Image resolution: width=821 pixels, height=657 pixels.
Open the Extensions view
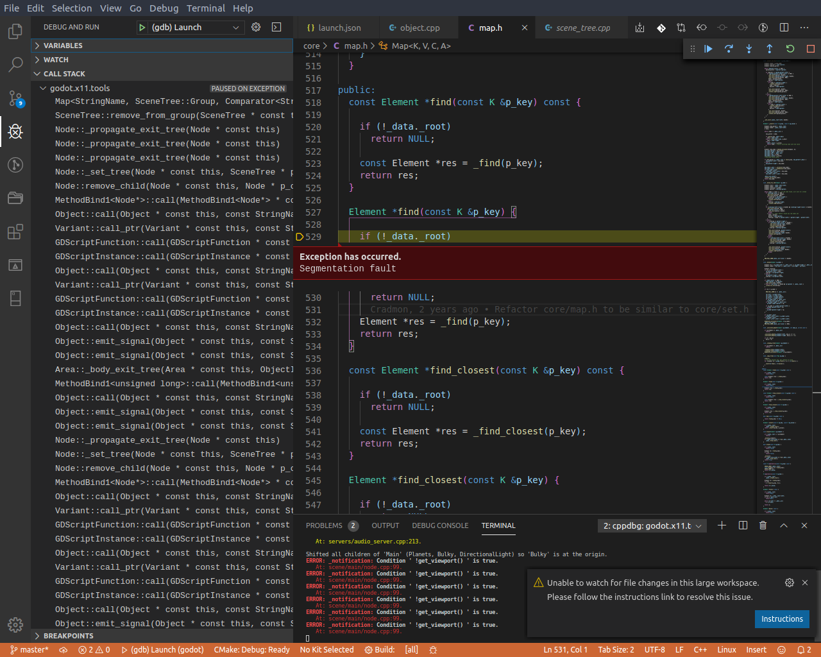(x=15, y=232)
